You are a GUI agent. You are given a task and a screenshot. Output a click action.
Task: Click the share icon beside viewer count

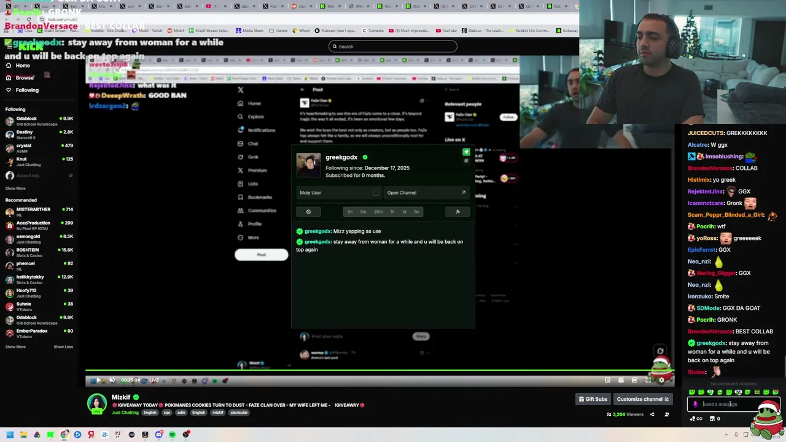point(652,414)
